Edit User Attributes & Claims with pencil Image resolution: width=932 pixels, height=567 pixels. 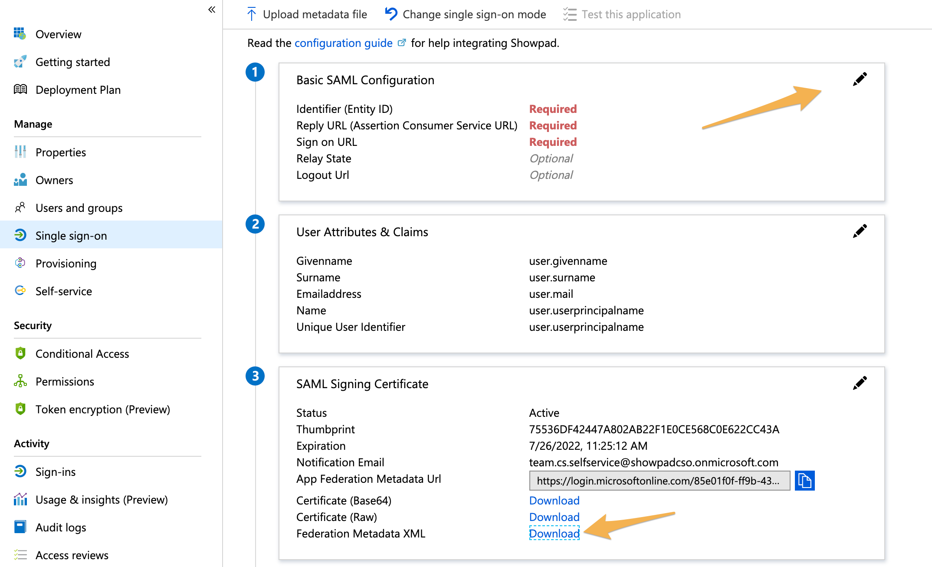coord(860,231)
